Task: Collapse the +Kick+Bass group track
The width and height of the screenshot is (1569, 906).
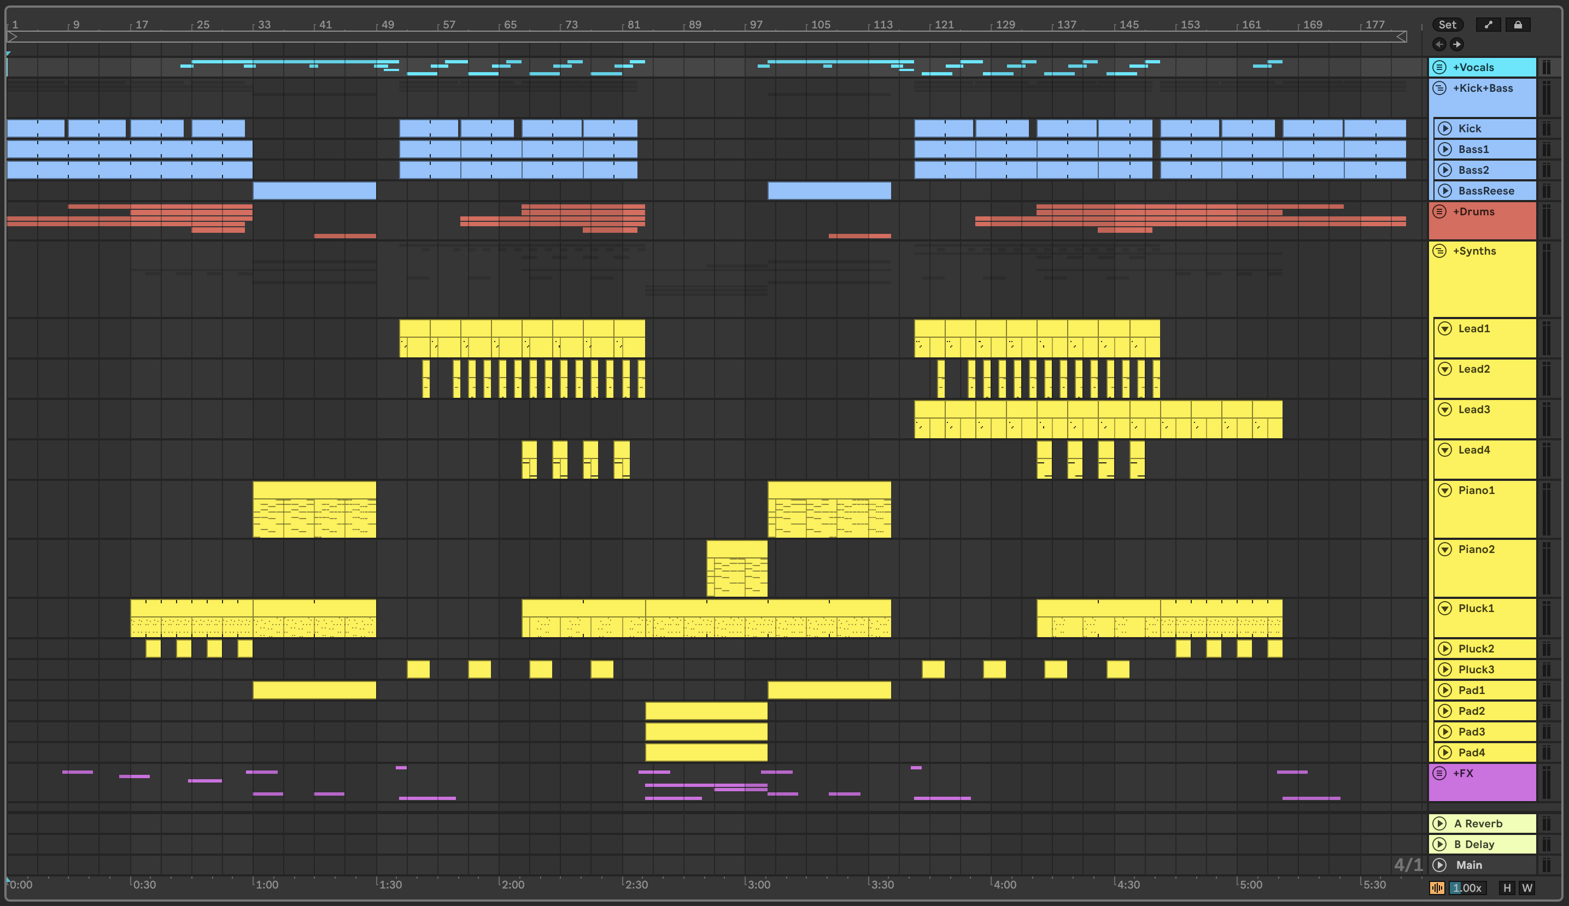Action: pos(1439,88)
